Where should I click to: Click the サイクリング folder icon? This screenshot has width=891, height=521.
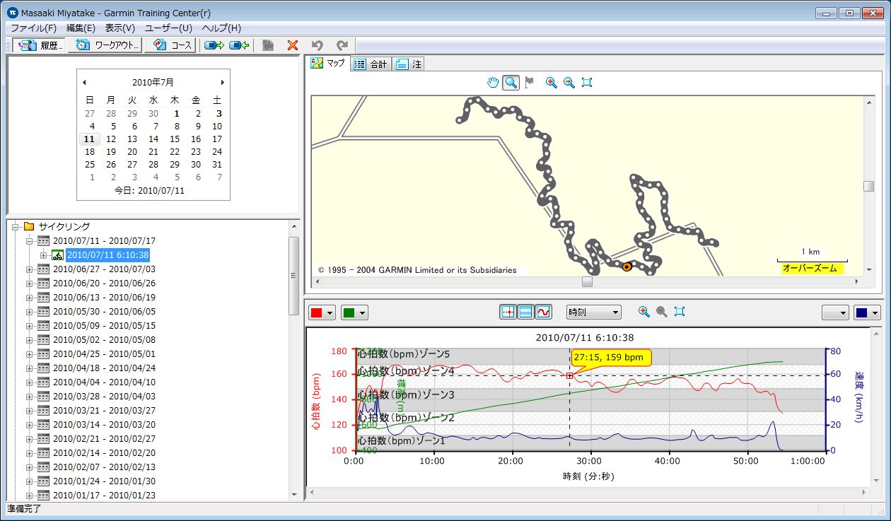(x=29, y=227)
